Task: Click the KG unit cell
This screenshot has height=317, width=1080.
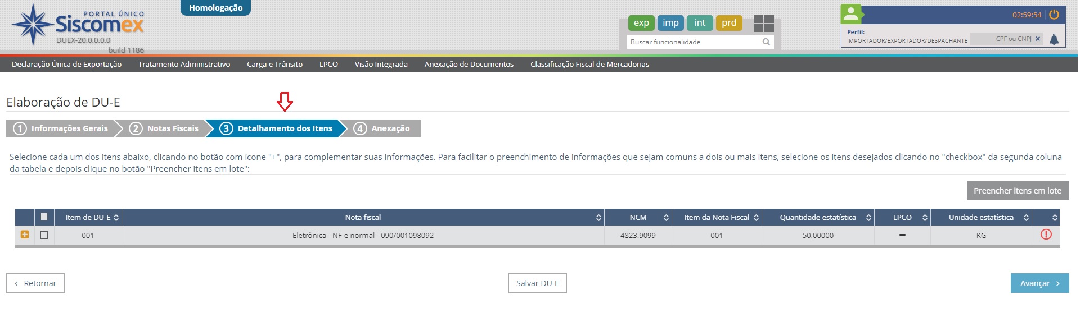Action: coord(981,235)
